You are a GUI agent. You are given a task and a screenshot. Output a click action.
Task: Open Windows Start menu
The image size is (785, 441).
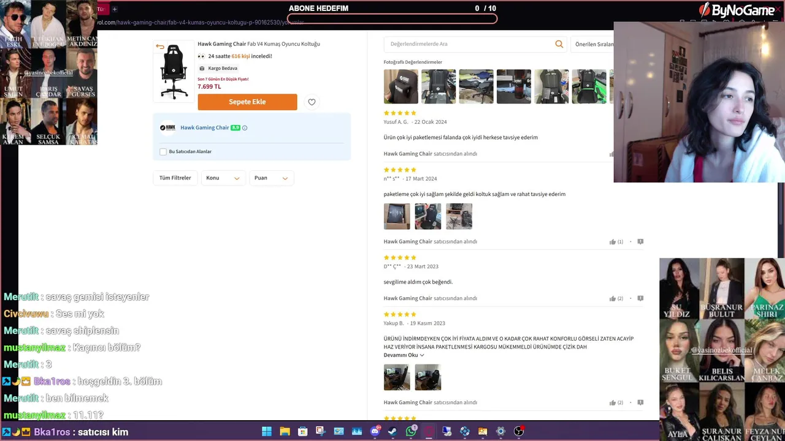pos(267,431)
